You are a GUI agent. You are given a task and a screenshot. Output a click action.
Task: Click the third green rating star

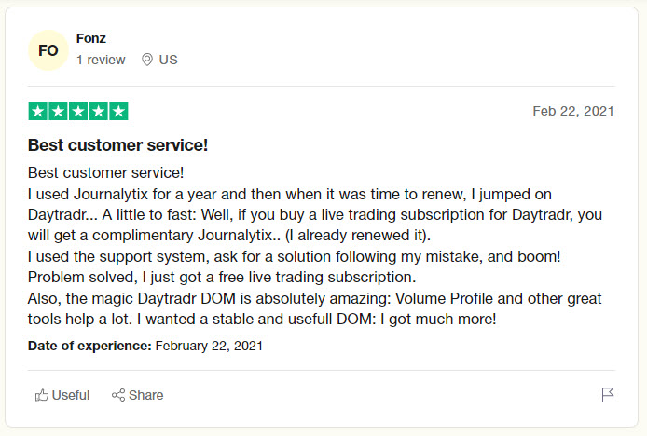tap(78, 111)
